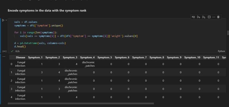Screen dimensions: 229x107
Task: Expand run options dropdown beside run button
Action: coord(6,20)
